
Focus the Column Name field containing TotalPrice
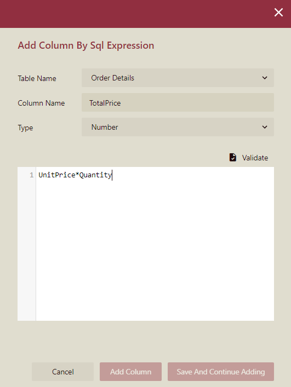click(x=178, y=102)
